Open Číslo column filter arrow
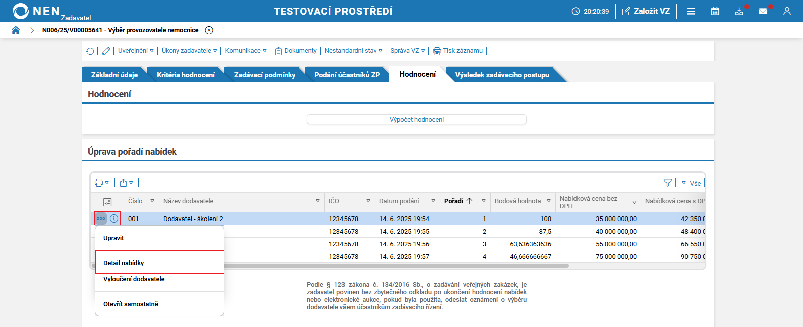The height and width of the screenshot is (327, 803). [152, 201]
